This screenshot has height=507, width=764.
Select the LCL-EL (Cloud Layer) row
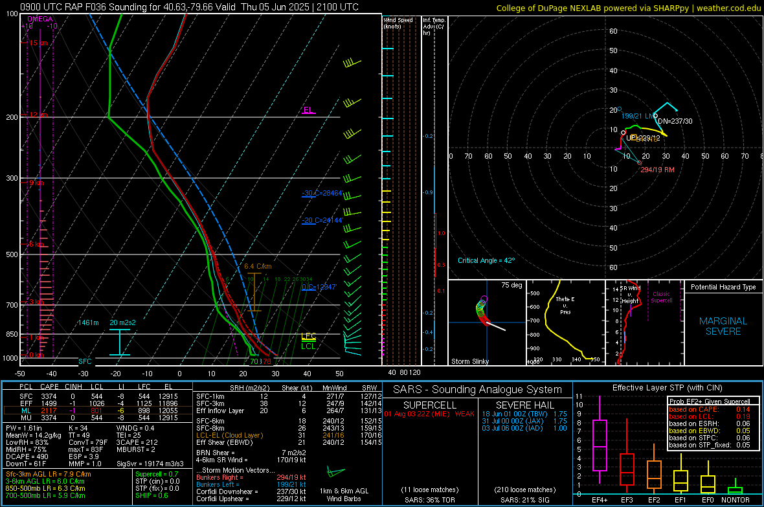[x=289, y=435]
